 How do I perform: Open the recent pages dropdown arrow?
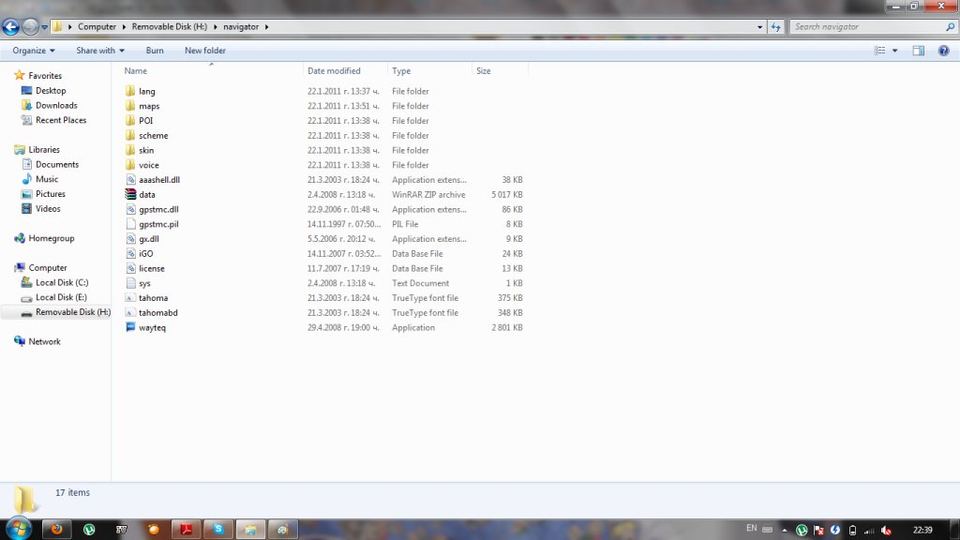coord(45,27)
